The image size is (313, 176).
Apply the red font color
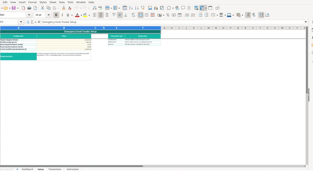[x=77, y=15]
